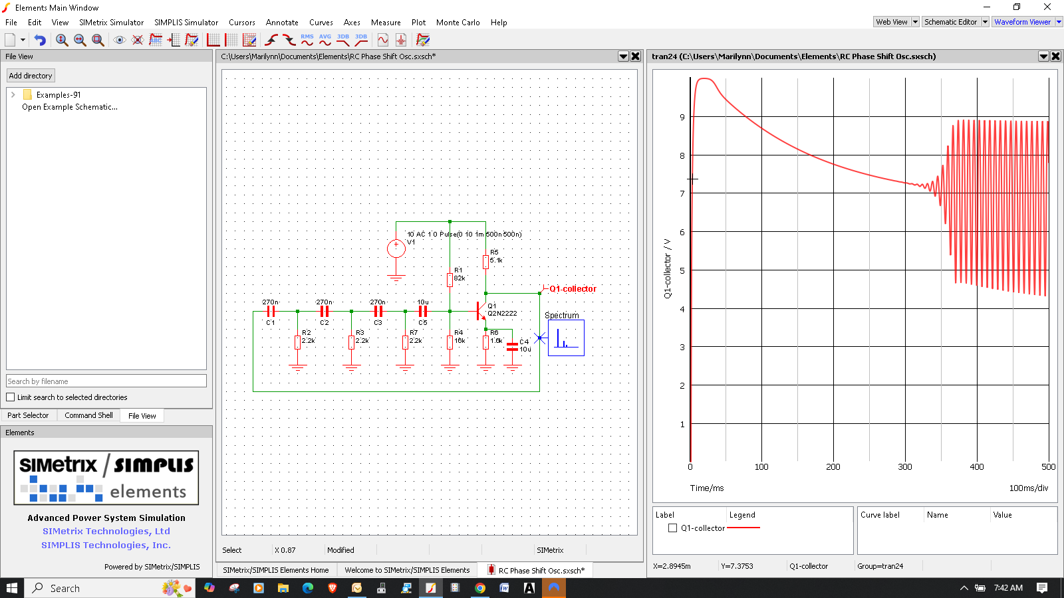
Task: Click the Web View button
Action: click(892, 22)
